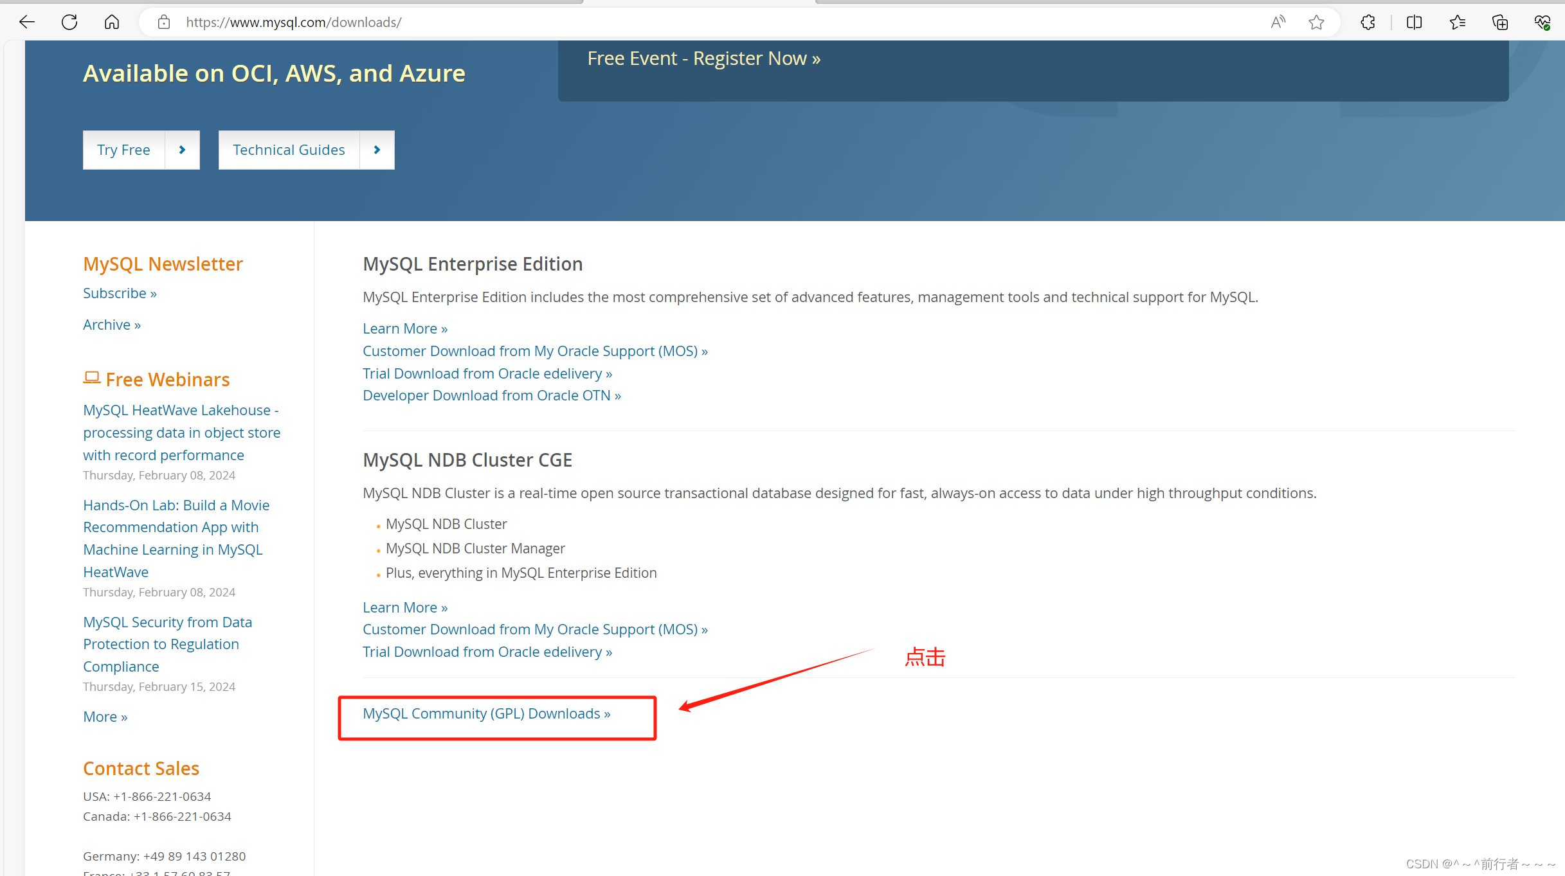
Task: Click the Free Webinars heading
Action: tap(168, 380)
